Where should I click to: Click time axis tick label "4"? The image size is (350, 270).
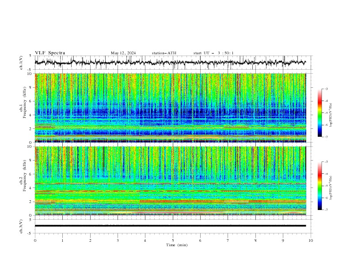coord(145,240)
